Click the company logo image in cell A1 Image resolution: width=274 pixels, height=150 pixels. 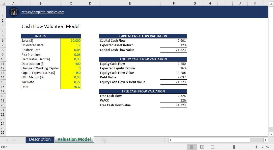point(14,12)
